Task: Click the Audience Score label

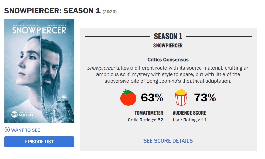Action: pyautogui.click(x=189, y=113)
